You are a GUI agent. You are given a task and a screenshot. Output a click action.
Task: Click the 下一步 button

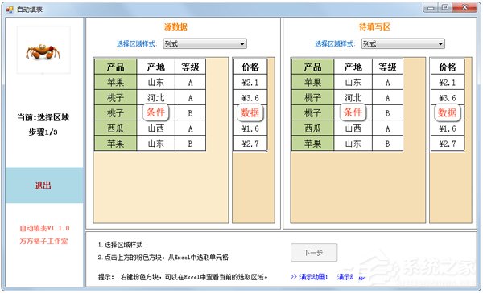pyautogui.click(x=314, y=252)
